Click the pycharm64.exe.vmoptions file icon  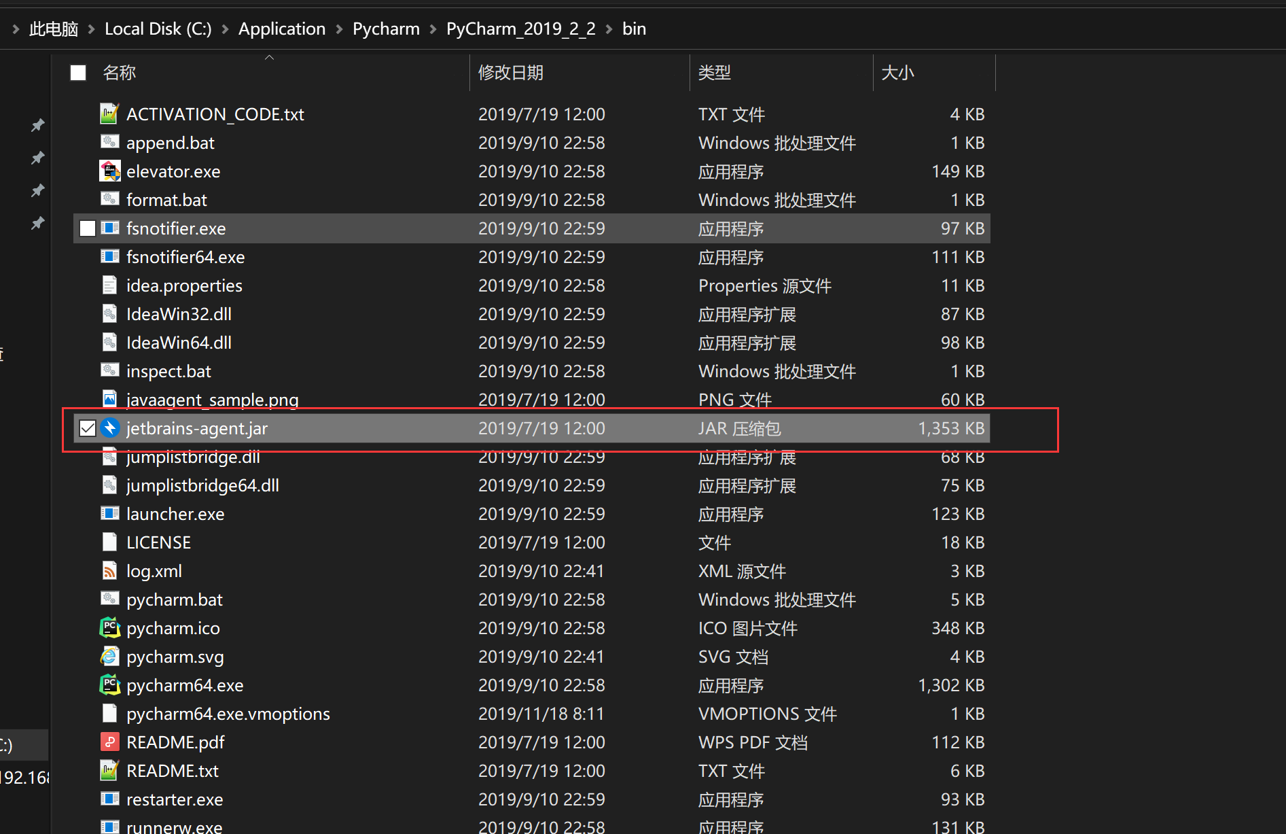pos(109,713)
